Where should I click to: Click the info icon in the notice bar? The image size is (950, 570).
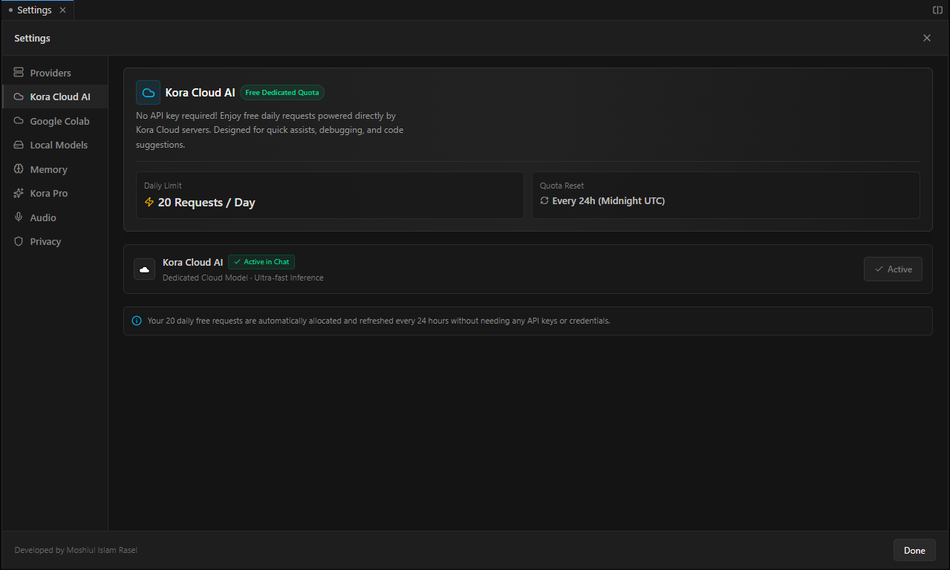(x=137, y=321)
